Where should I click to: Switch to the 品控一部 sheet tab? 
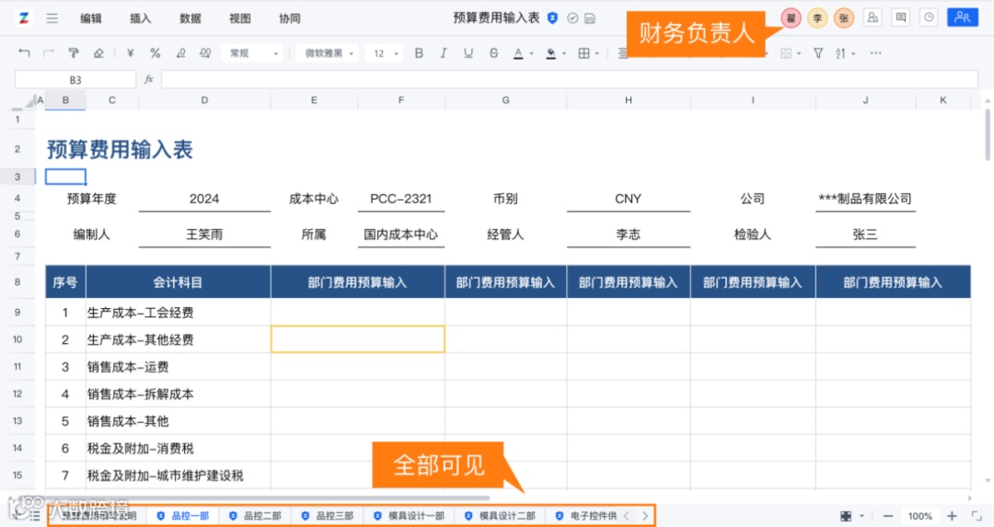[184, 516]
